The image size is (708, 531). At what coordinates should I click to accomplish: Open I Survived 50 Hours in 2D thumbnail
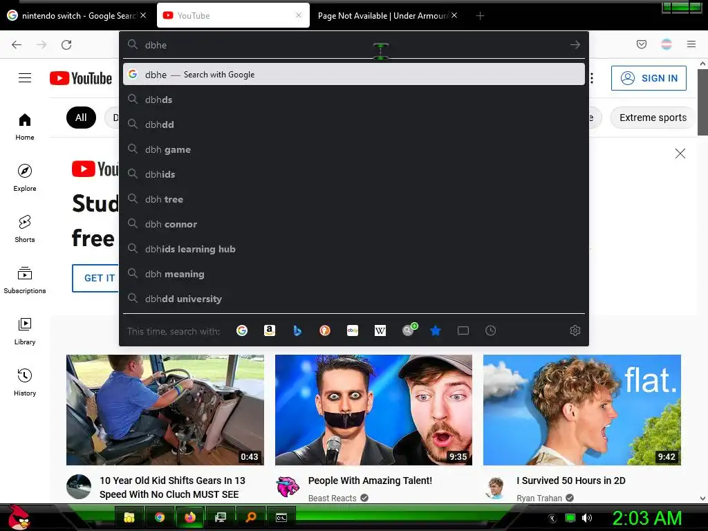pyautogui.click(x=582, y=410)
